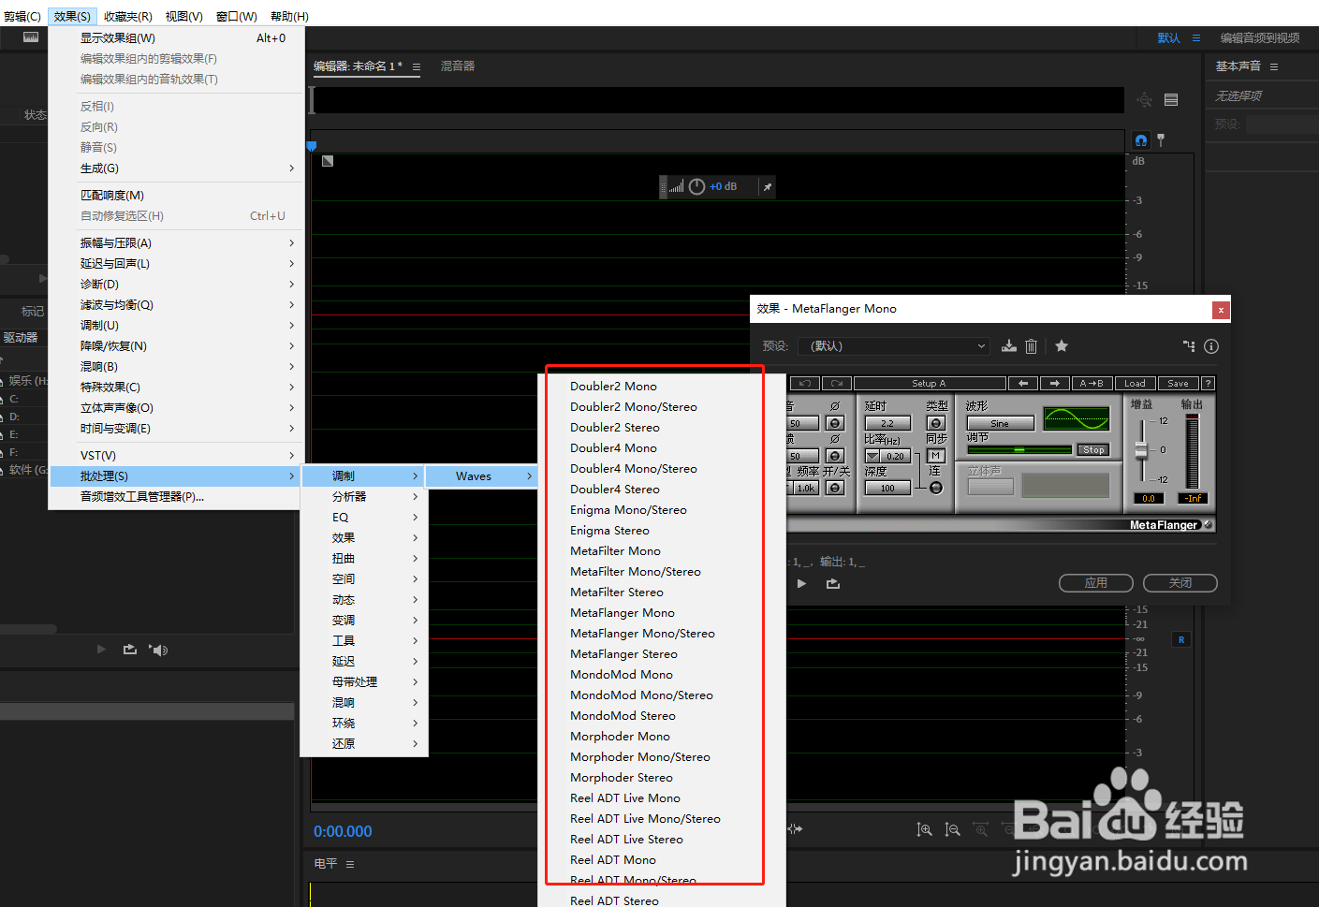The width and height of the screenshot is (1319, 907).
Task: Delete the preset with the trash icon
Action: coord(1031,346)
